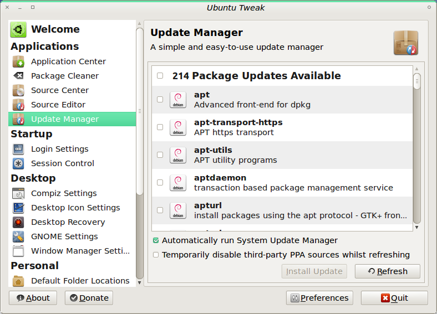Screen dimensions: 437x314
Task: Click the debian icon for apt-transport-https
Action: pos(178,127)
